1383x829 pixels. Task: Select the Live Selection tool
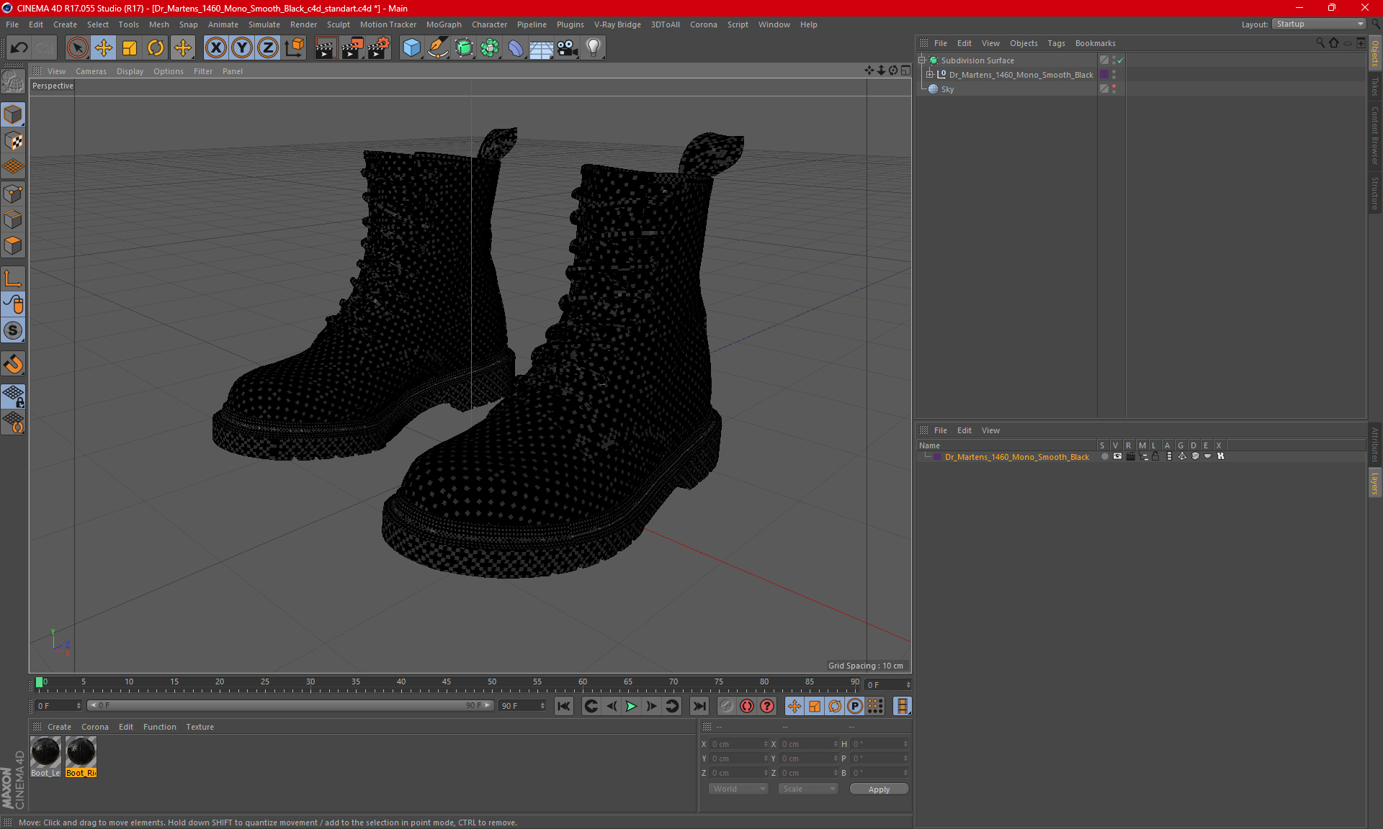pos(77,48)
